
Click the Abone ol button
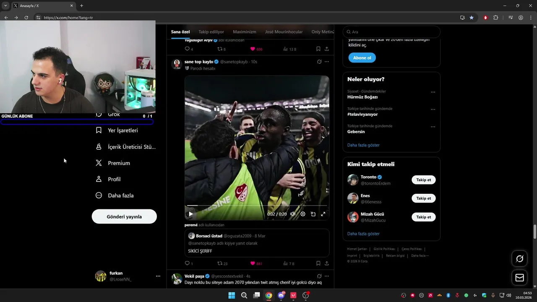362,58
